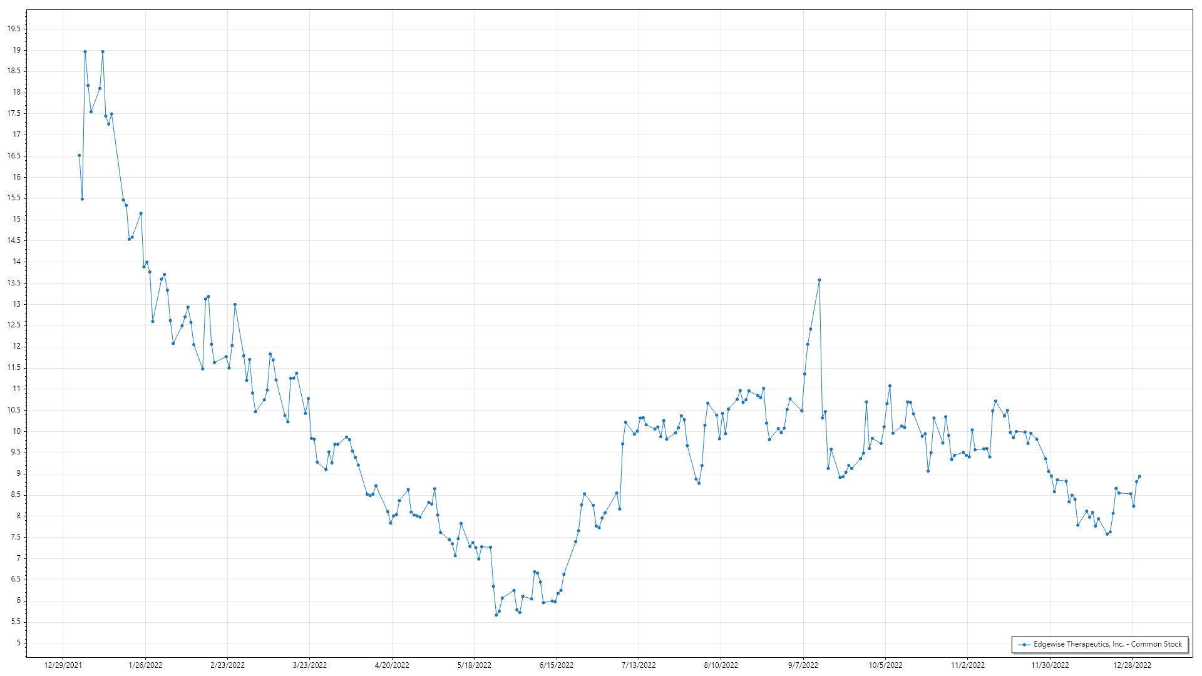Click the 5 y-axis label at the bottom
Image resolution: width=1202 pixels, height=676 pixels.
[x=18, y=643]
